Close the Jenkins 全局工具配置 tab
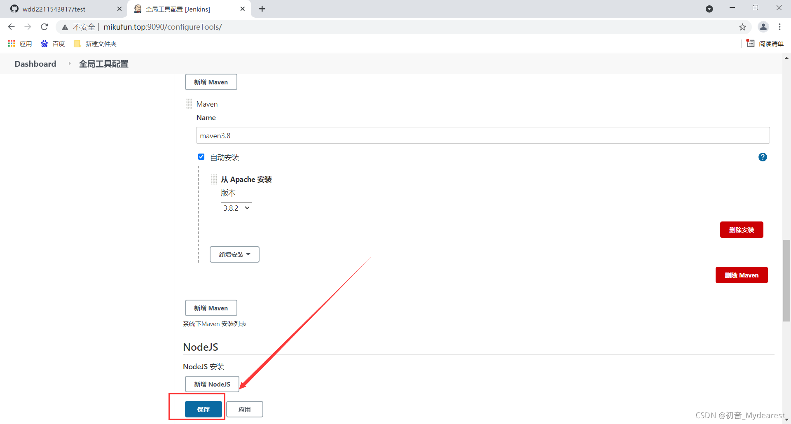The width and height of the screenshot is (791, 424). click(243, 9)
